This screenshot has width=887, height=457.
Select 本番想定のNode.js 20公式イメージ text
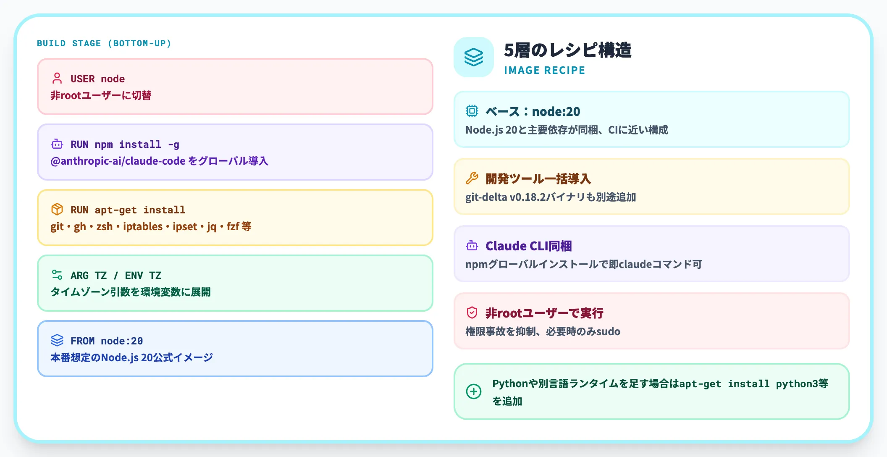(x=132, y=357)
